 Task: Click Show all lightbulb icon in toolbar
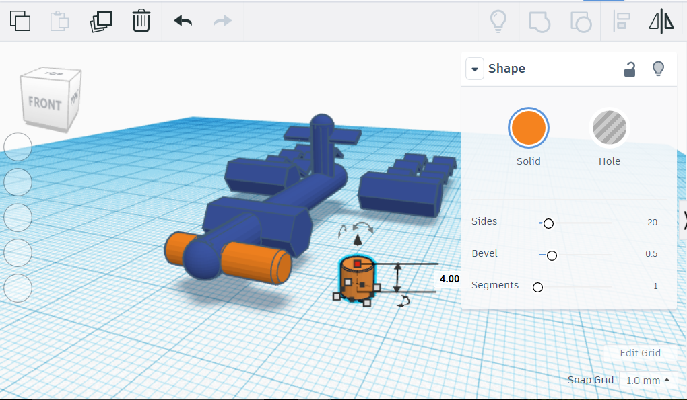[x=498, y=21]
